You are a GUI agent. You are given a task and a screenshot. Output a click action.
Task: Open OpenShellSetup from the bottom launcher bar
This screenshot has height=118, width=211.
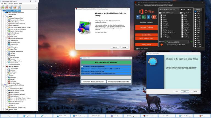click(184, 116)
